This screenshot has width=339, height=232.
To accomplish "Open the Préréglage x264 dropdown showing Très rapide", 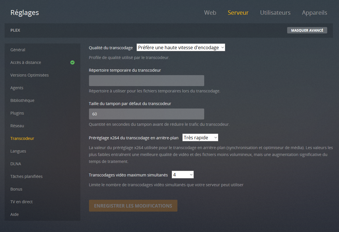I will click(x=200, y=138).
